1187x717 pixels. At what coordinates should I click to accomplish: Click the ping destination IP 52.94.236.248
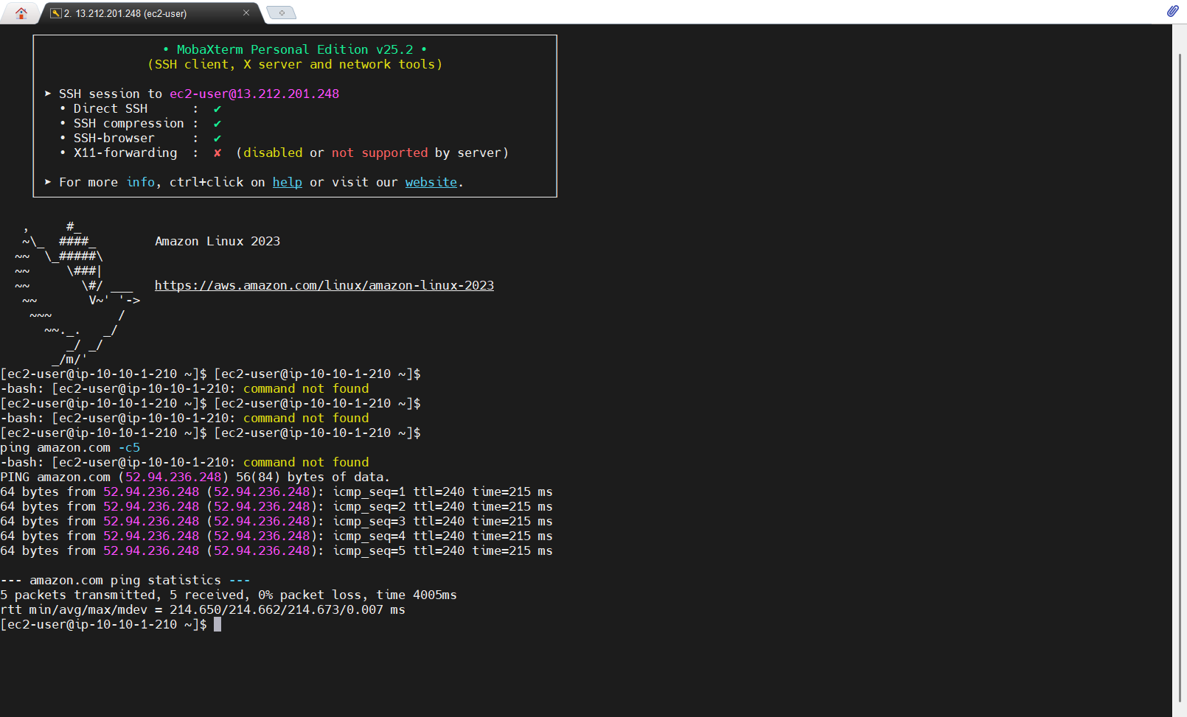coord(173,477)
